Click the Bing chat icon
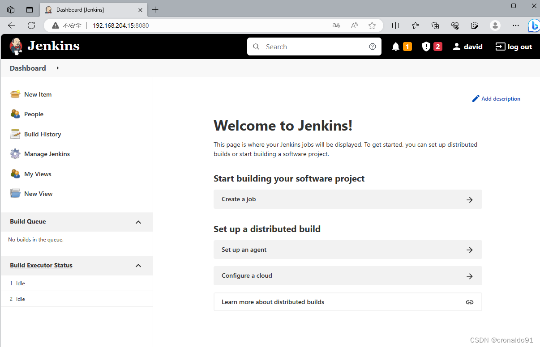Screen dimensions: 540x347 pos(534,25)
